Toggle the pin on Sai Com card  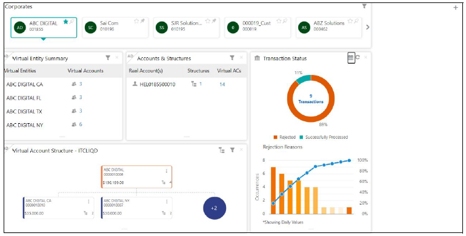pyautogui.click(x=142, y=21)
